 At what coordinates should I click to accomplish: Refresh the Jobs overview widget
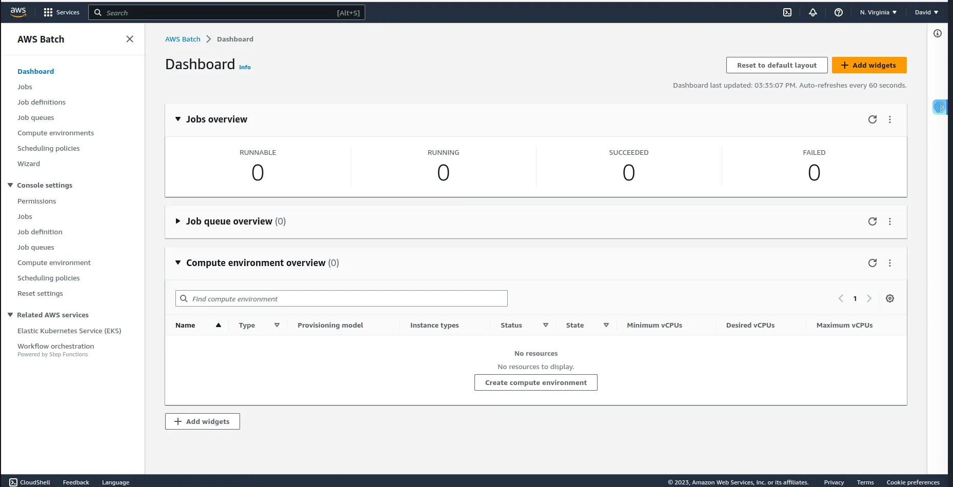pyautogui.click(x=872, y=119)
